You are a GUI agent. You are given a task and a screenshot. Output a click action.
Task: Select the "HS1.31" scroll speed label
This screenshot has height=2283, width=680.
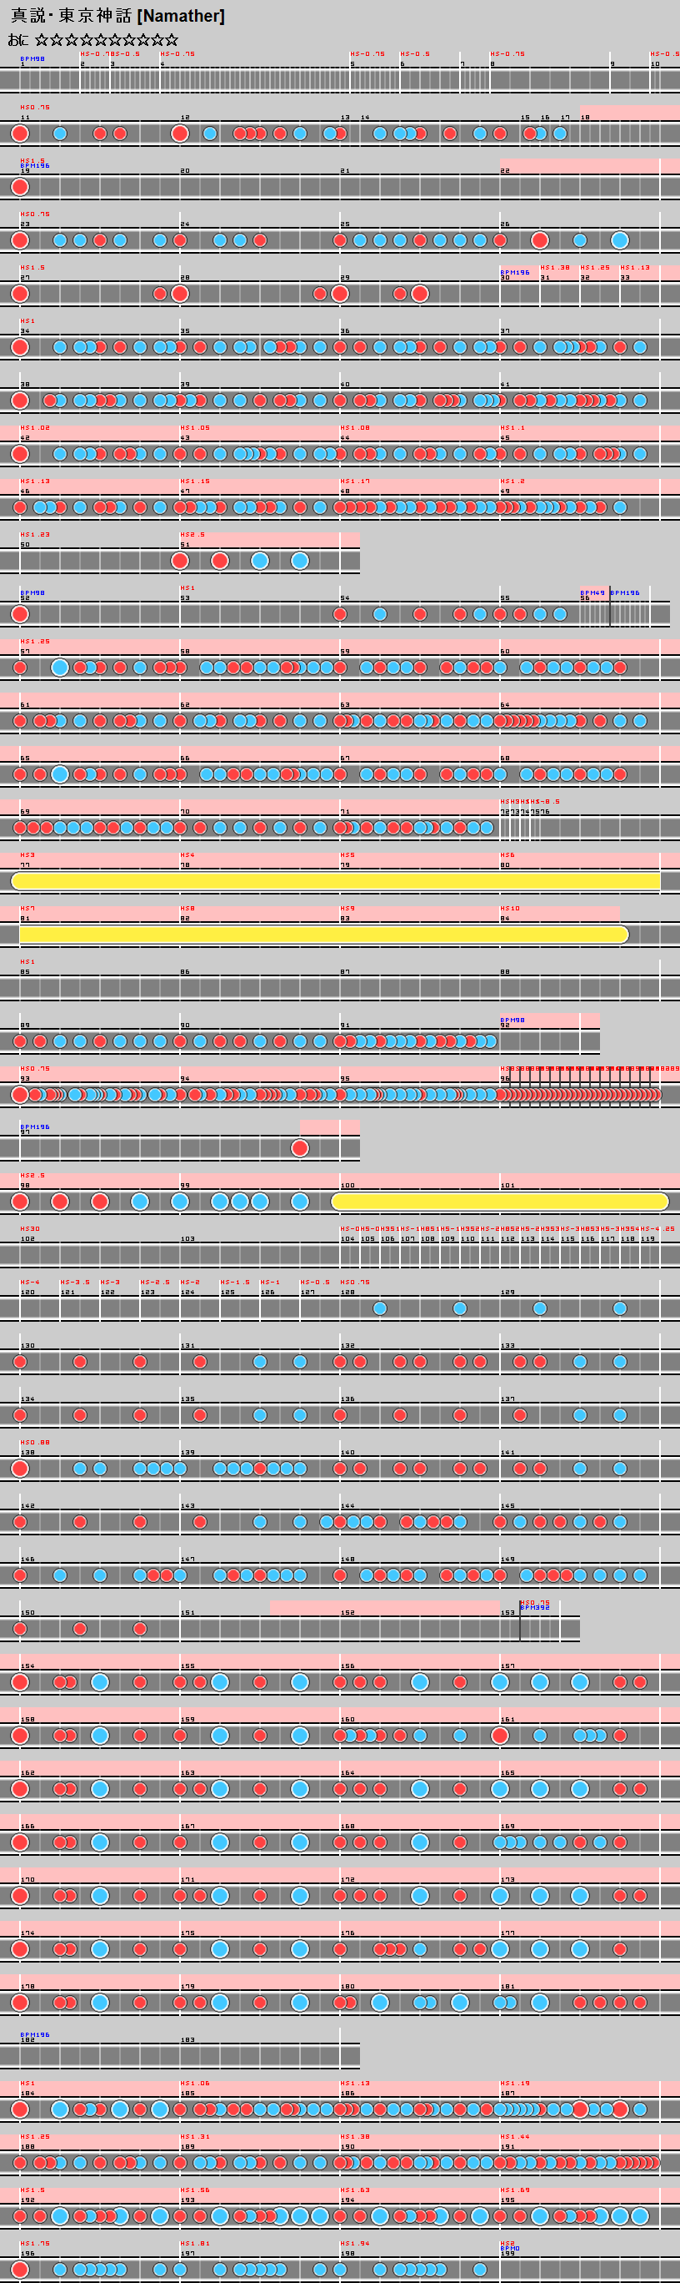(x=195, y=2136)
